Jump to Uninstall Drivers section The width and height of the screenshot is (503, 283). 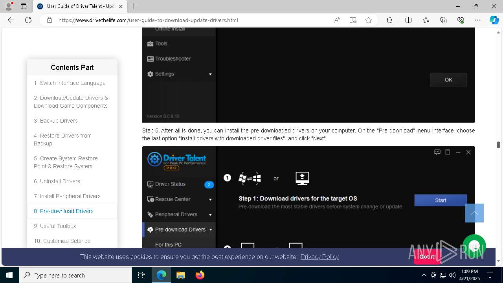pyautogui.click(x=57, y=181)
